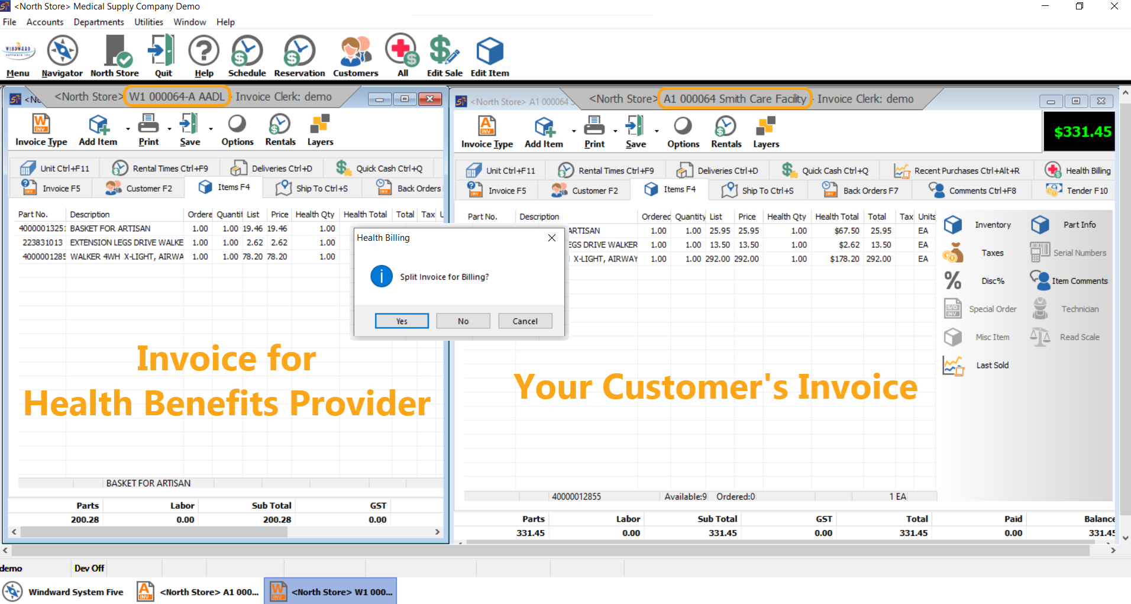The image size is (1131, 604).
Task: Open the Schedule tool
Action: point(247,55)
